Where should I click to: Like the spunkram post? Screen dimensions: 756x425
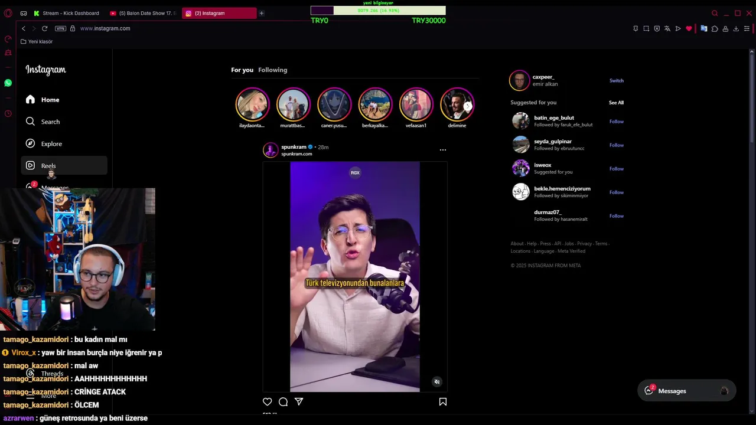268,402
